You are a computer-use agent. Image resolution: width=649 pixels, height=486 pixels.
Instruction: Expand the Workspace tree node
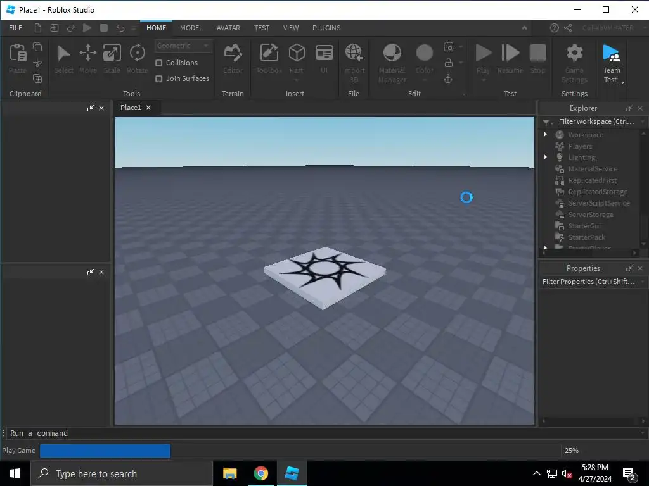tap(545, 134)
